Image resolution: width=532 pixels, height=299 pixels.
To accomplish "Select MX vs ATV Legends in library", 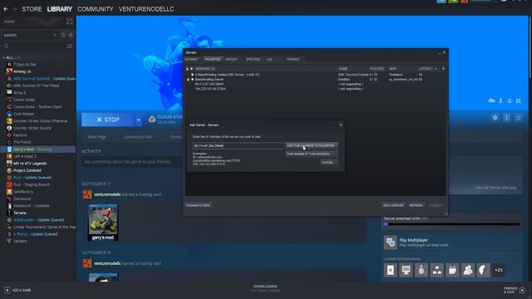I will point(30,164).
